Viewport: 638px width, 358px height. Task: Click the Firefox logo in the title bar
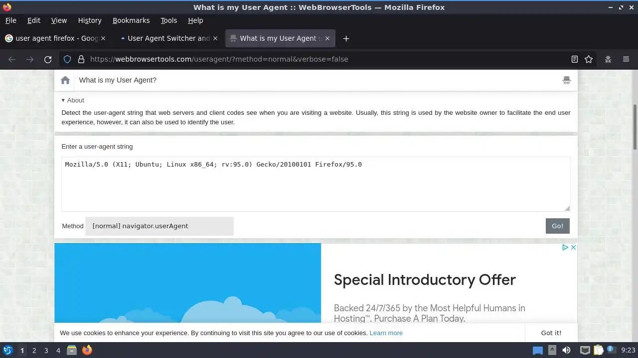click(7, 7)
